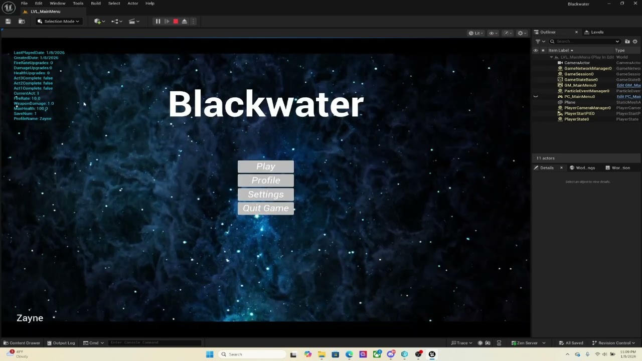642x361 pixels.
Task: Open the Actor menu
Action: [132, 4]
